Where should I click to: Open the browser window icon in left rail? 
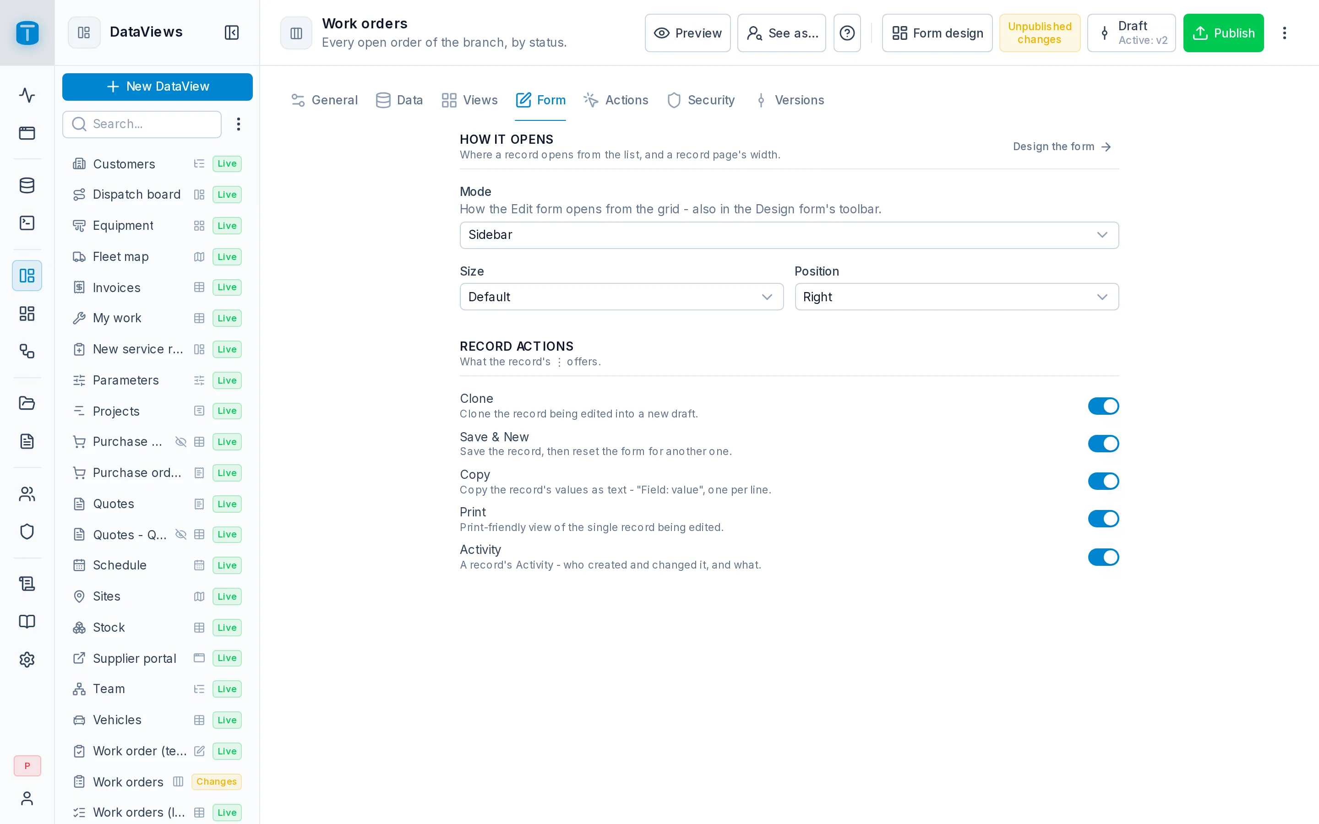tap(27, 133)
